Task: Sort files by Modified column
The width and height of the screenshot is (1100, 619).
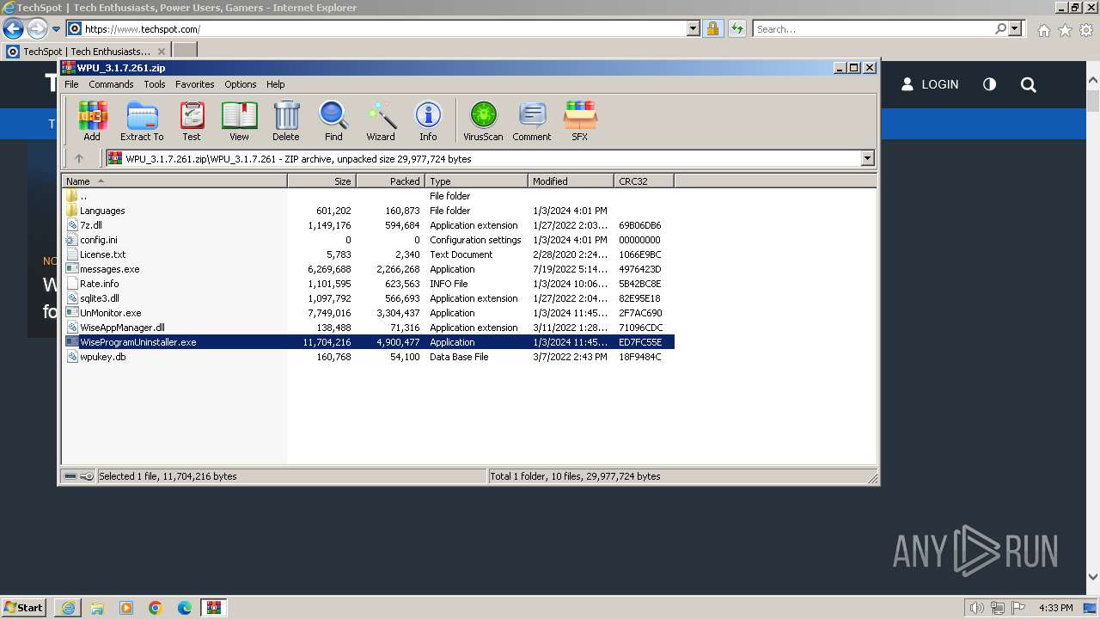Action: point(571,181)
